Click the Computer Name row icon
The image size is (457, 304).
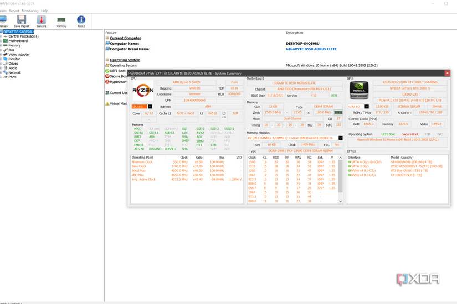107,43
